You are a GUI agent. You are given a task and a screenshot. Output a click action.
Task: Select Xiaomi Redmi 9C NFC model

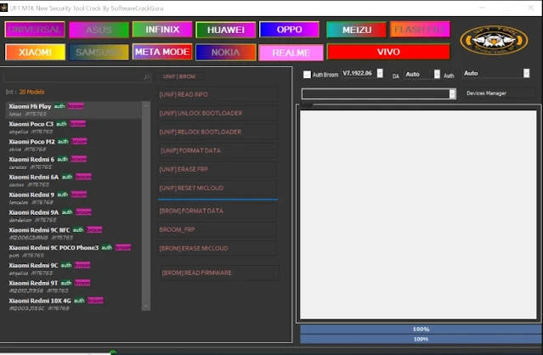73,234
